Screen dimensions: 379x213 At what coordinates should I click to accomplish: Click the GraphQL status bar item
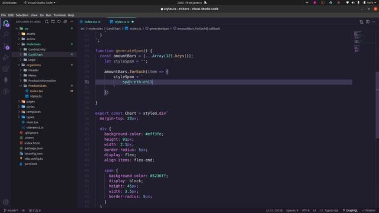(x=350, y=211)
